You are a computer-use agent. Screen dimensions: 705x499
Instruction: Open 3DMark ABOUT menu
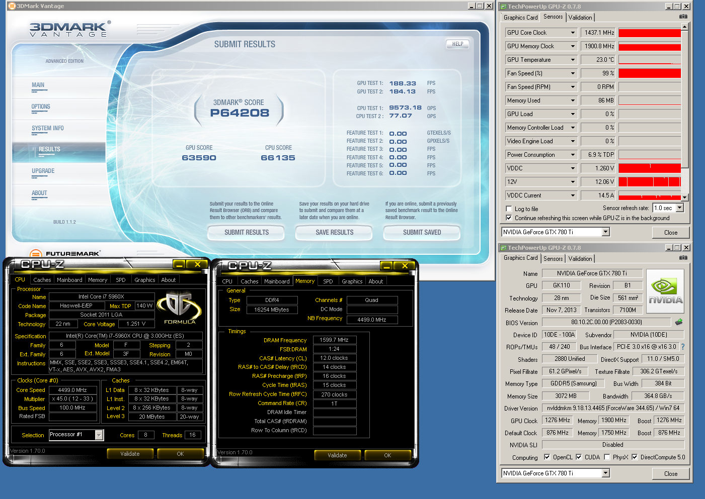coord(39,193)
